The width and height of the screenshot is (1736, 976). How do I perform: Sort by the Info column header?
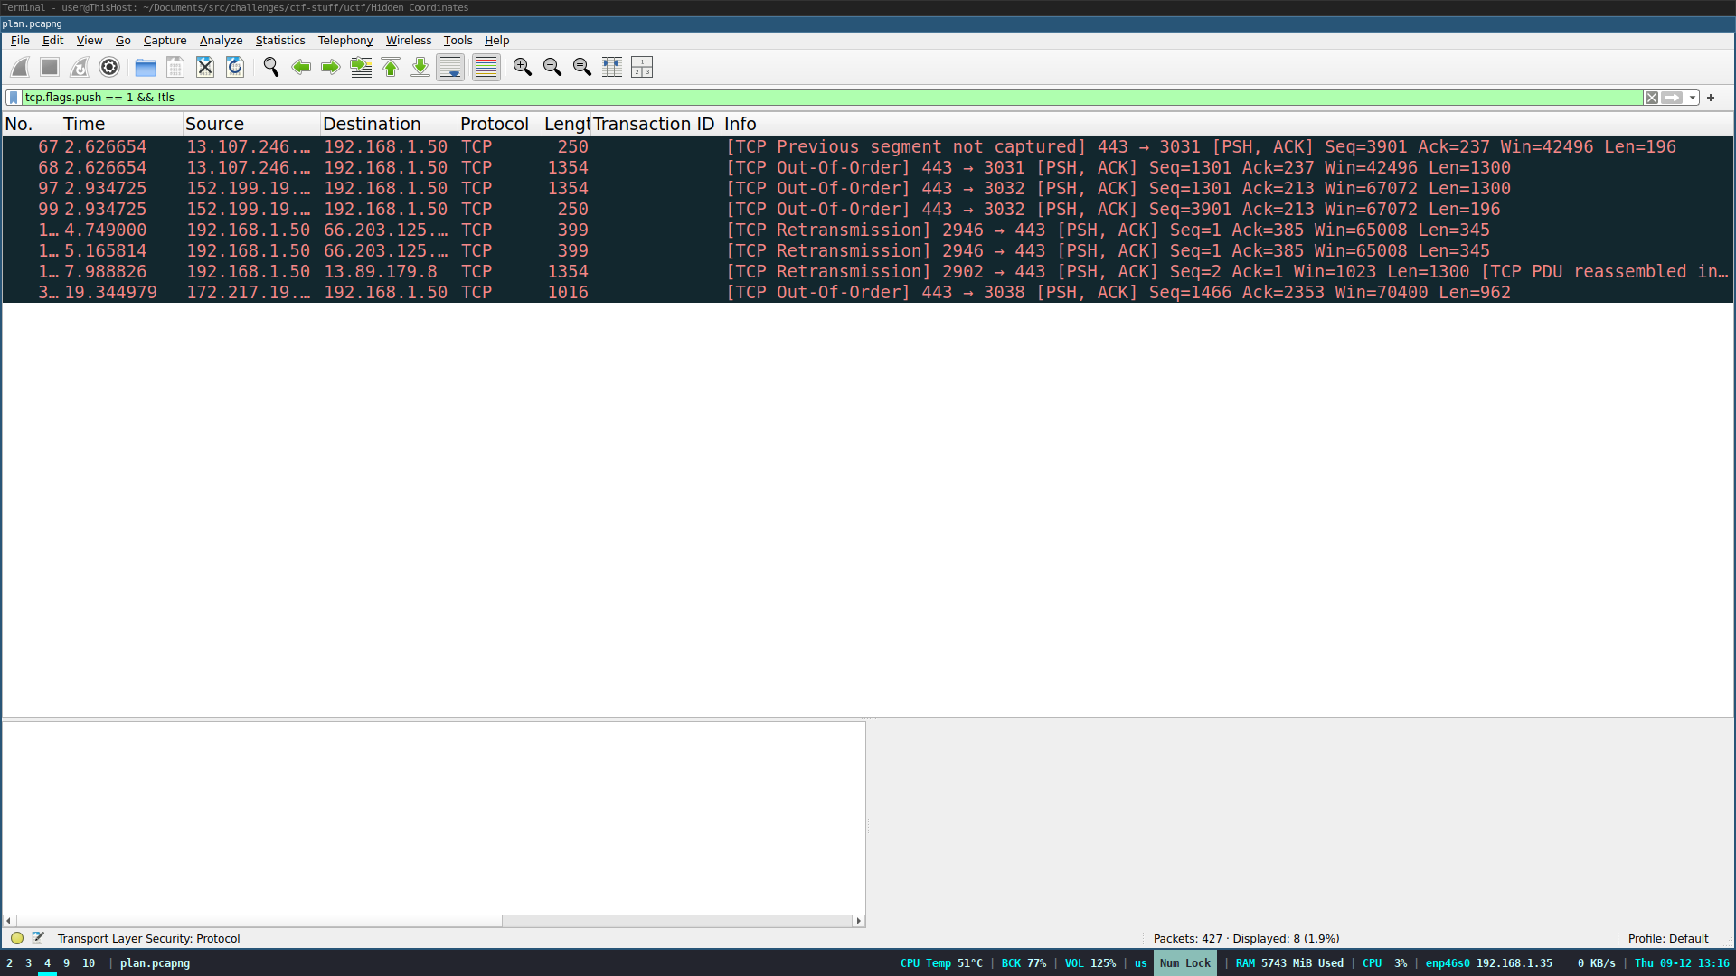coord(1228,124)
